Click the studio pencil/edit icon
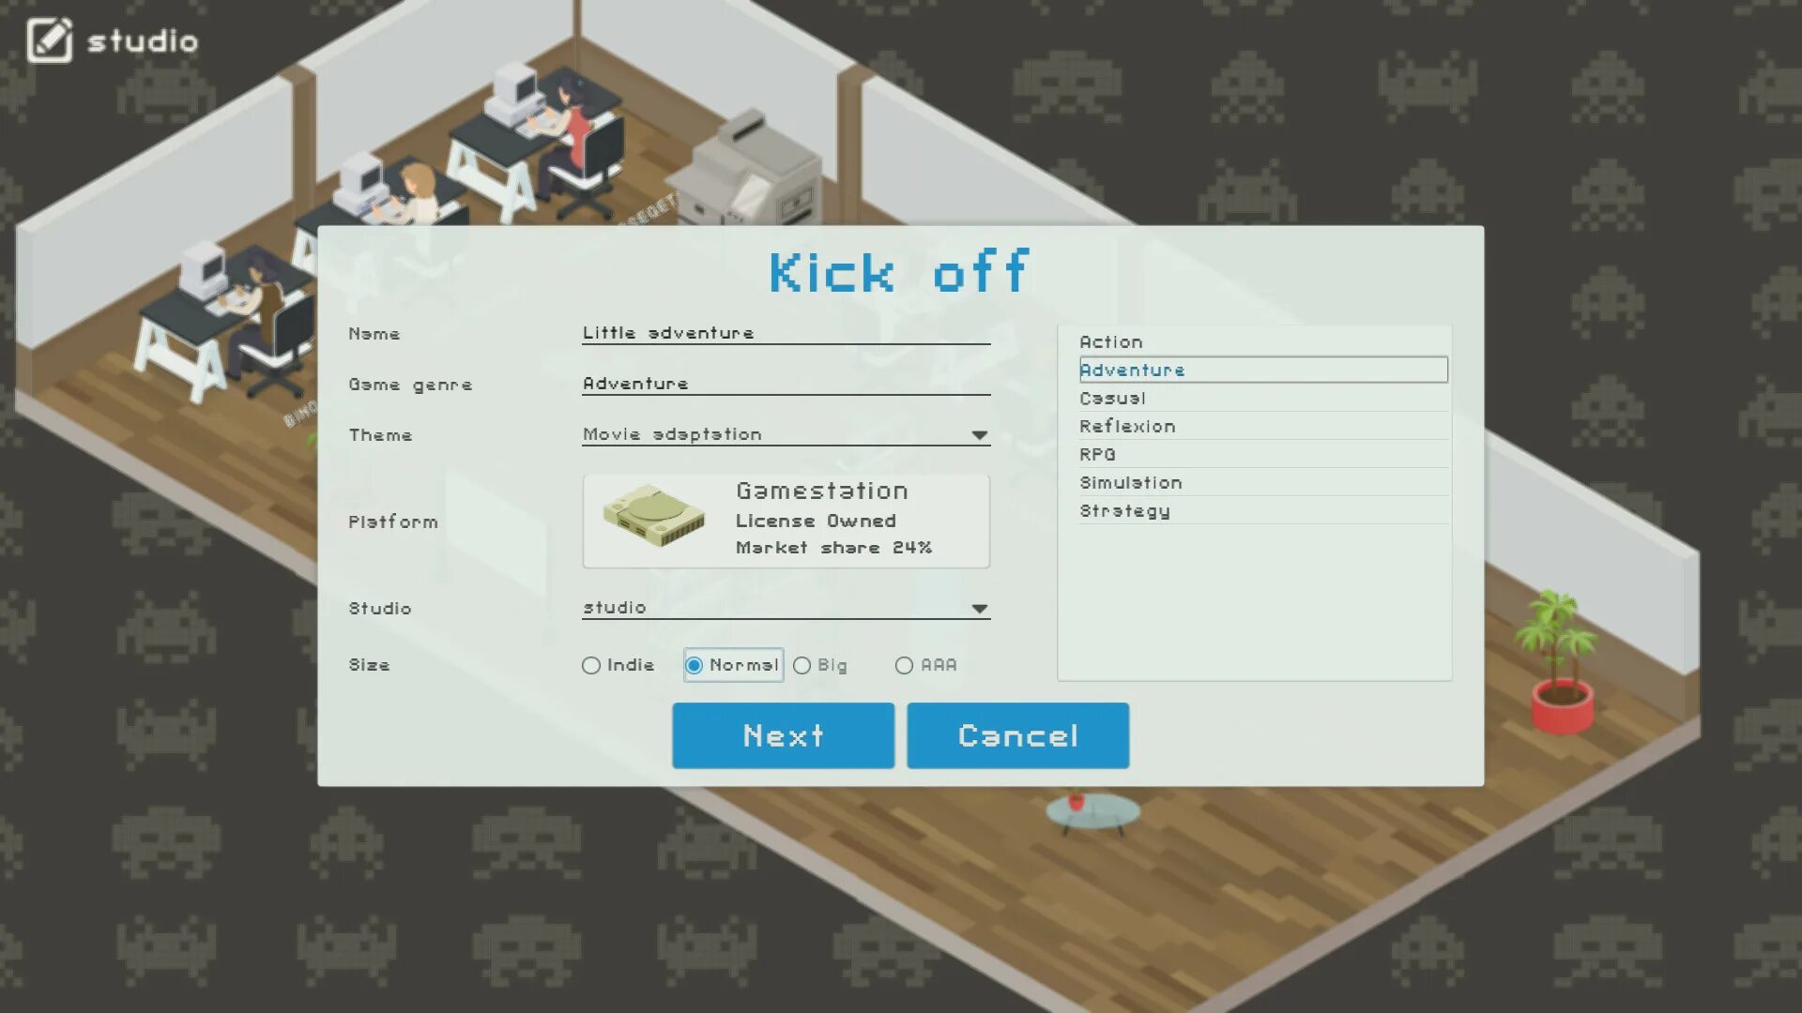 pos(48,38)
